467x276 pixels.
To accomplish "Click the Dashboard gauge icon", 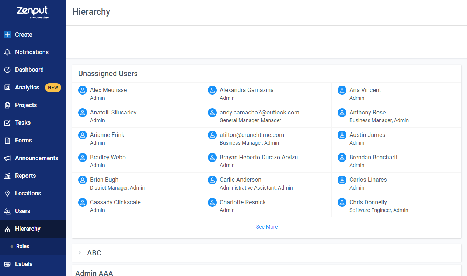I will pos(7,70).
